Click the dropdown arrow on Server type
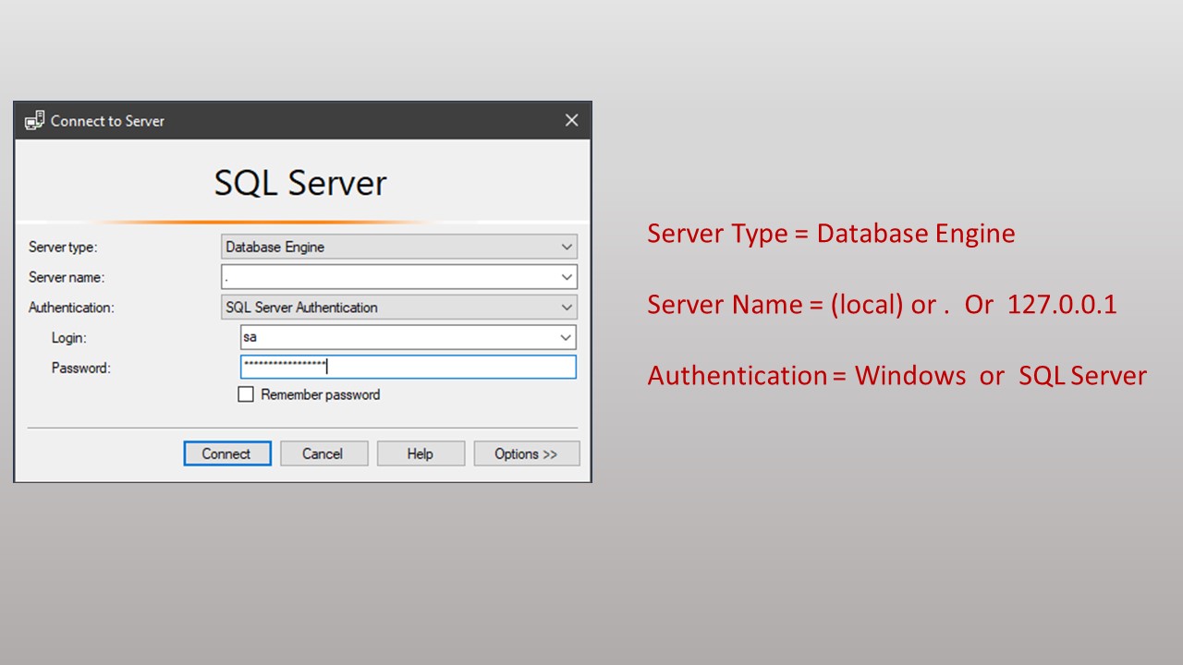Image resolution: width=1183 pixels, height=665 pixels. [x=567, y=247]
